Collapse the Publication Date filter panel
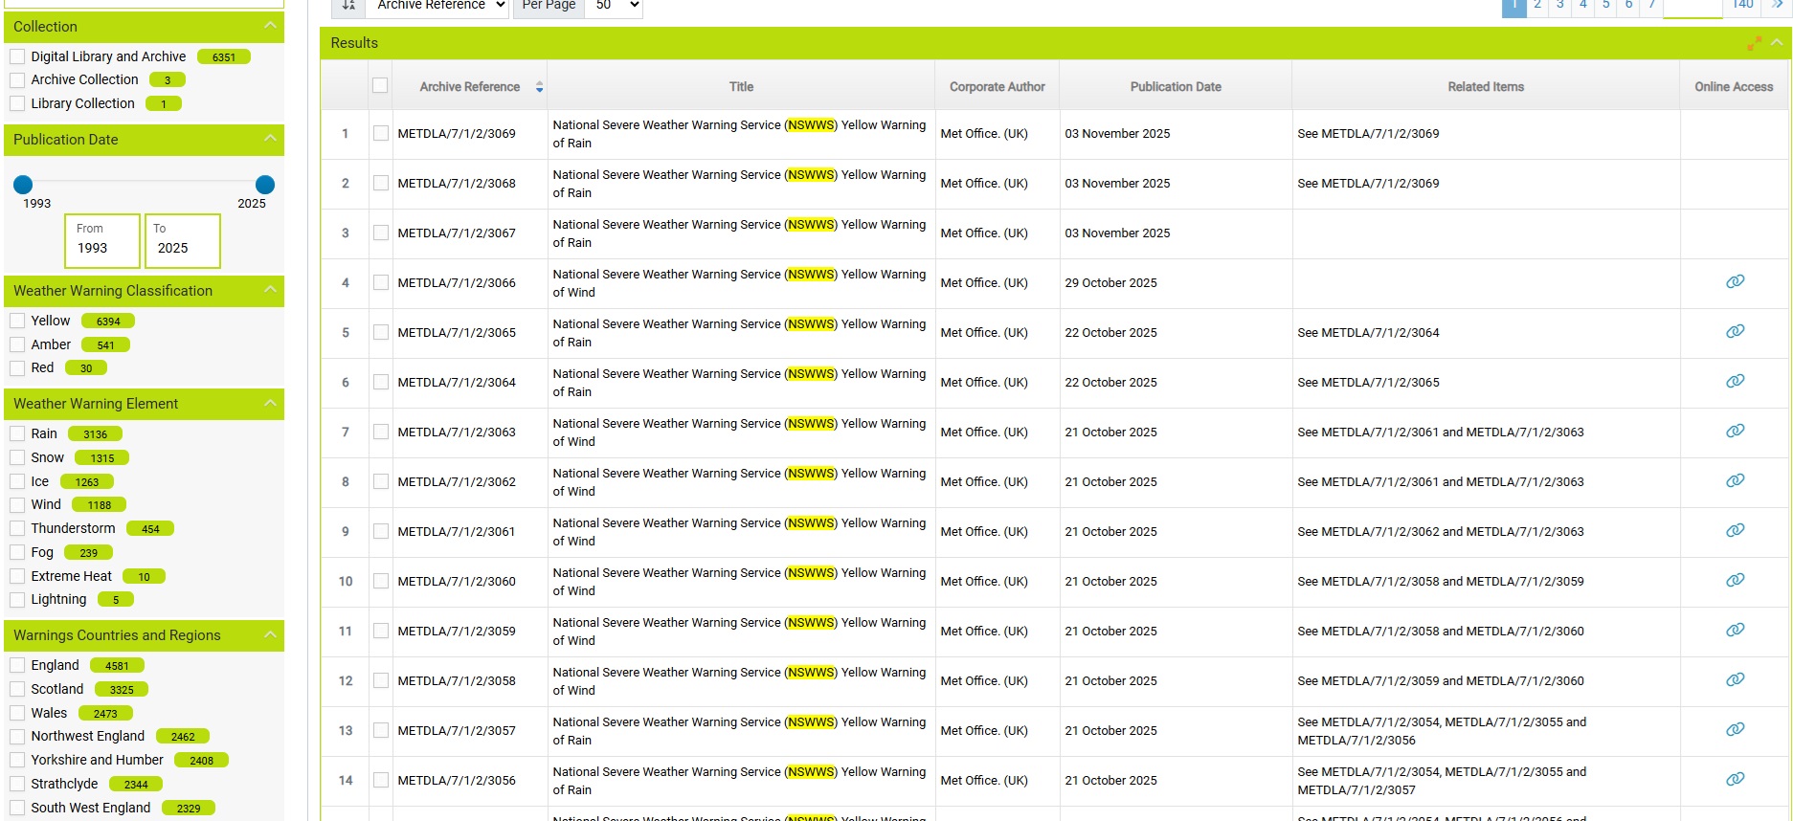Screen dimensions: 1793x821 [x=270, y=139]
